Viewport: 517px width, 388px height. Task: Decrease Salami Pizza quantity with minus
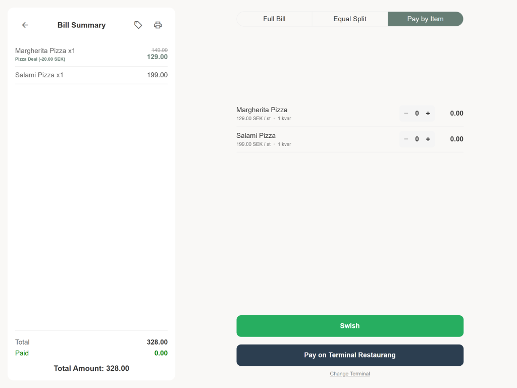(x=406, y=139)
